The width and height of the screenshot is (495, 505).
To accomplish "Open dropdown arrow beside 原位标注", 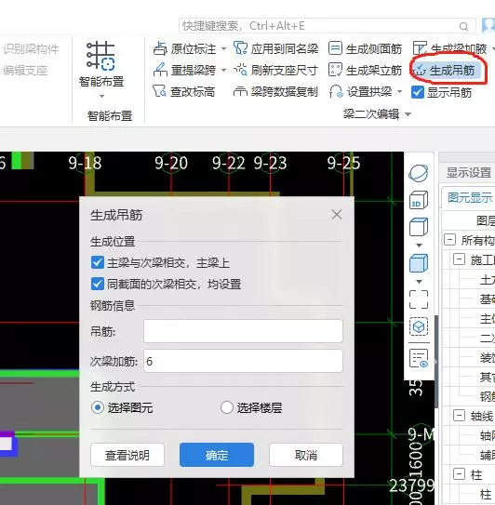I will coord(223,49).
